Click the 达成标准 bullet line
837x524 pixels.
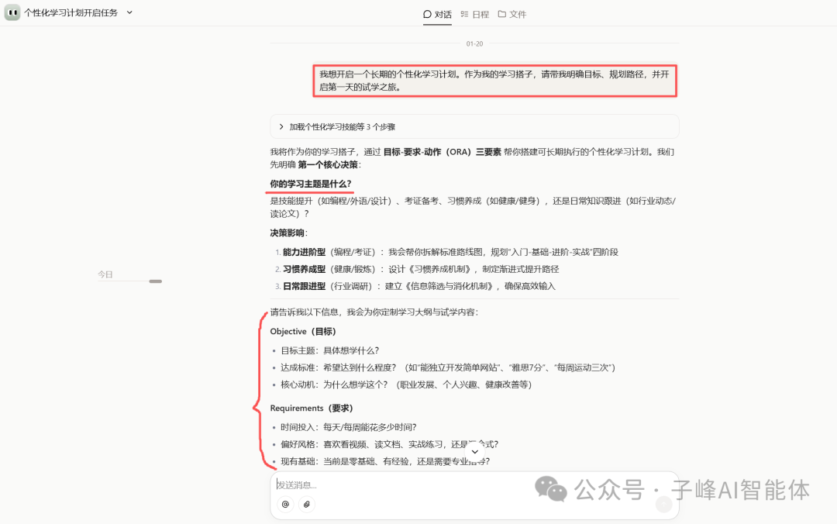[x=448, y=367]
